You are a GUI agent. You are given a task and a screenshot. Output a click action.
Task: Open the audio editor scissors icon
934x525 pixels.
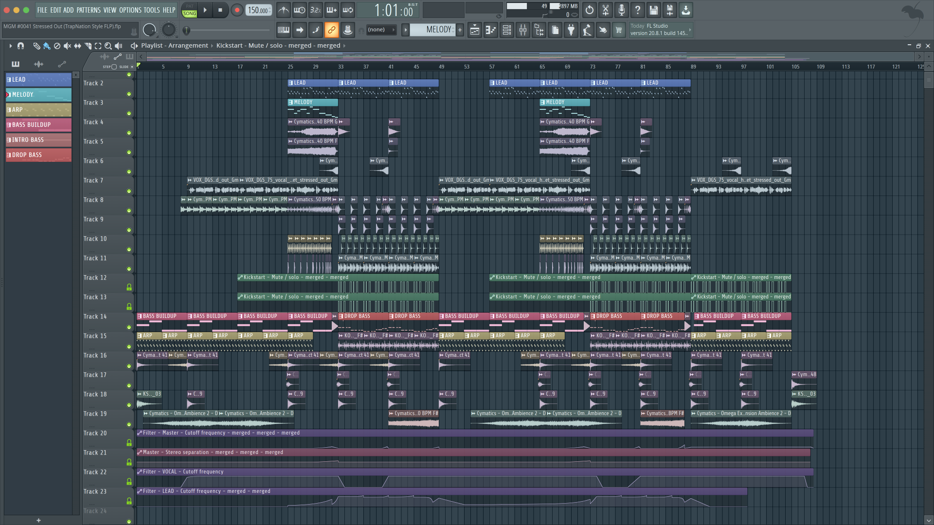606,10
